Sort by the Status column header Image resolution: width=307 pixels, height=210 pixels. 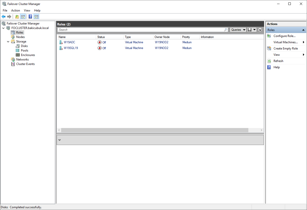click(x=110, y=37)
